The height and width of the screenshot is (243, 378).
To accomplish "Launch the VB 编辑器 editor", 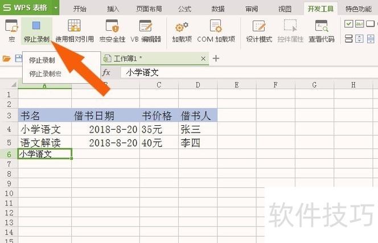I will 146,31.
